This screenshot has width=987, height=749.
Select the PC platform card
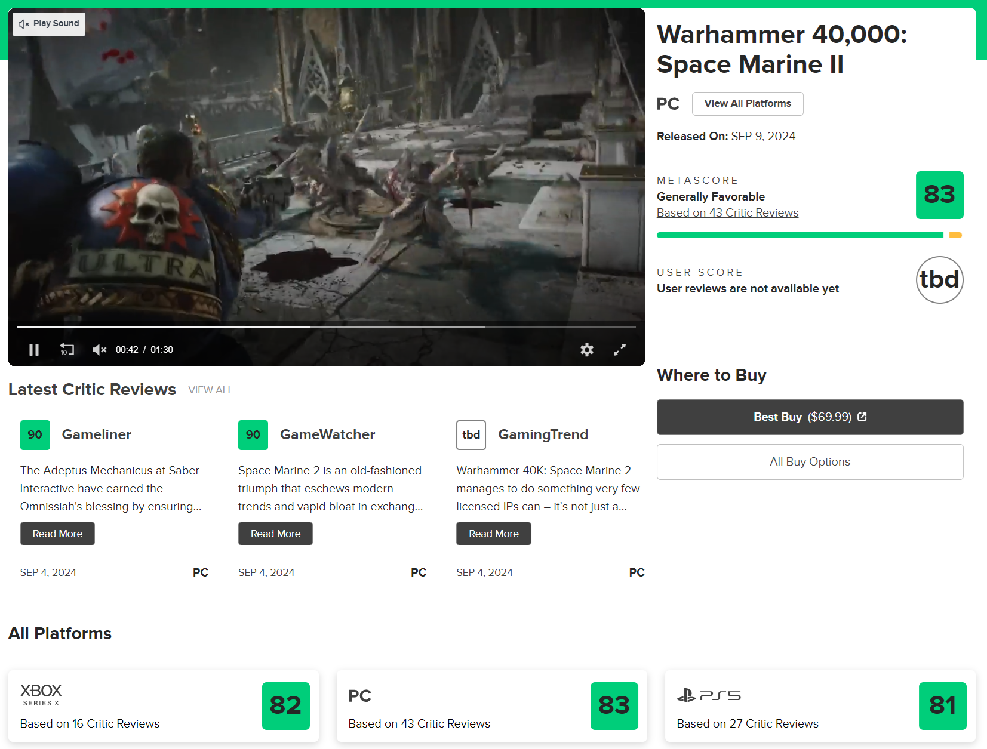point(492,706)
